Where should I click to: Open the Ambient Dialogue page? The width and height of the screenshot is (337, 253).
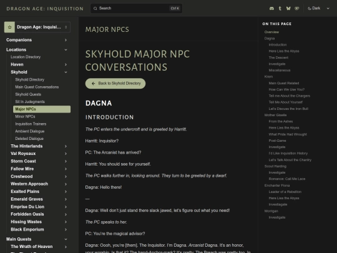[30, 131]
